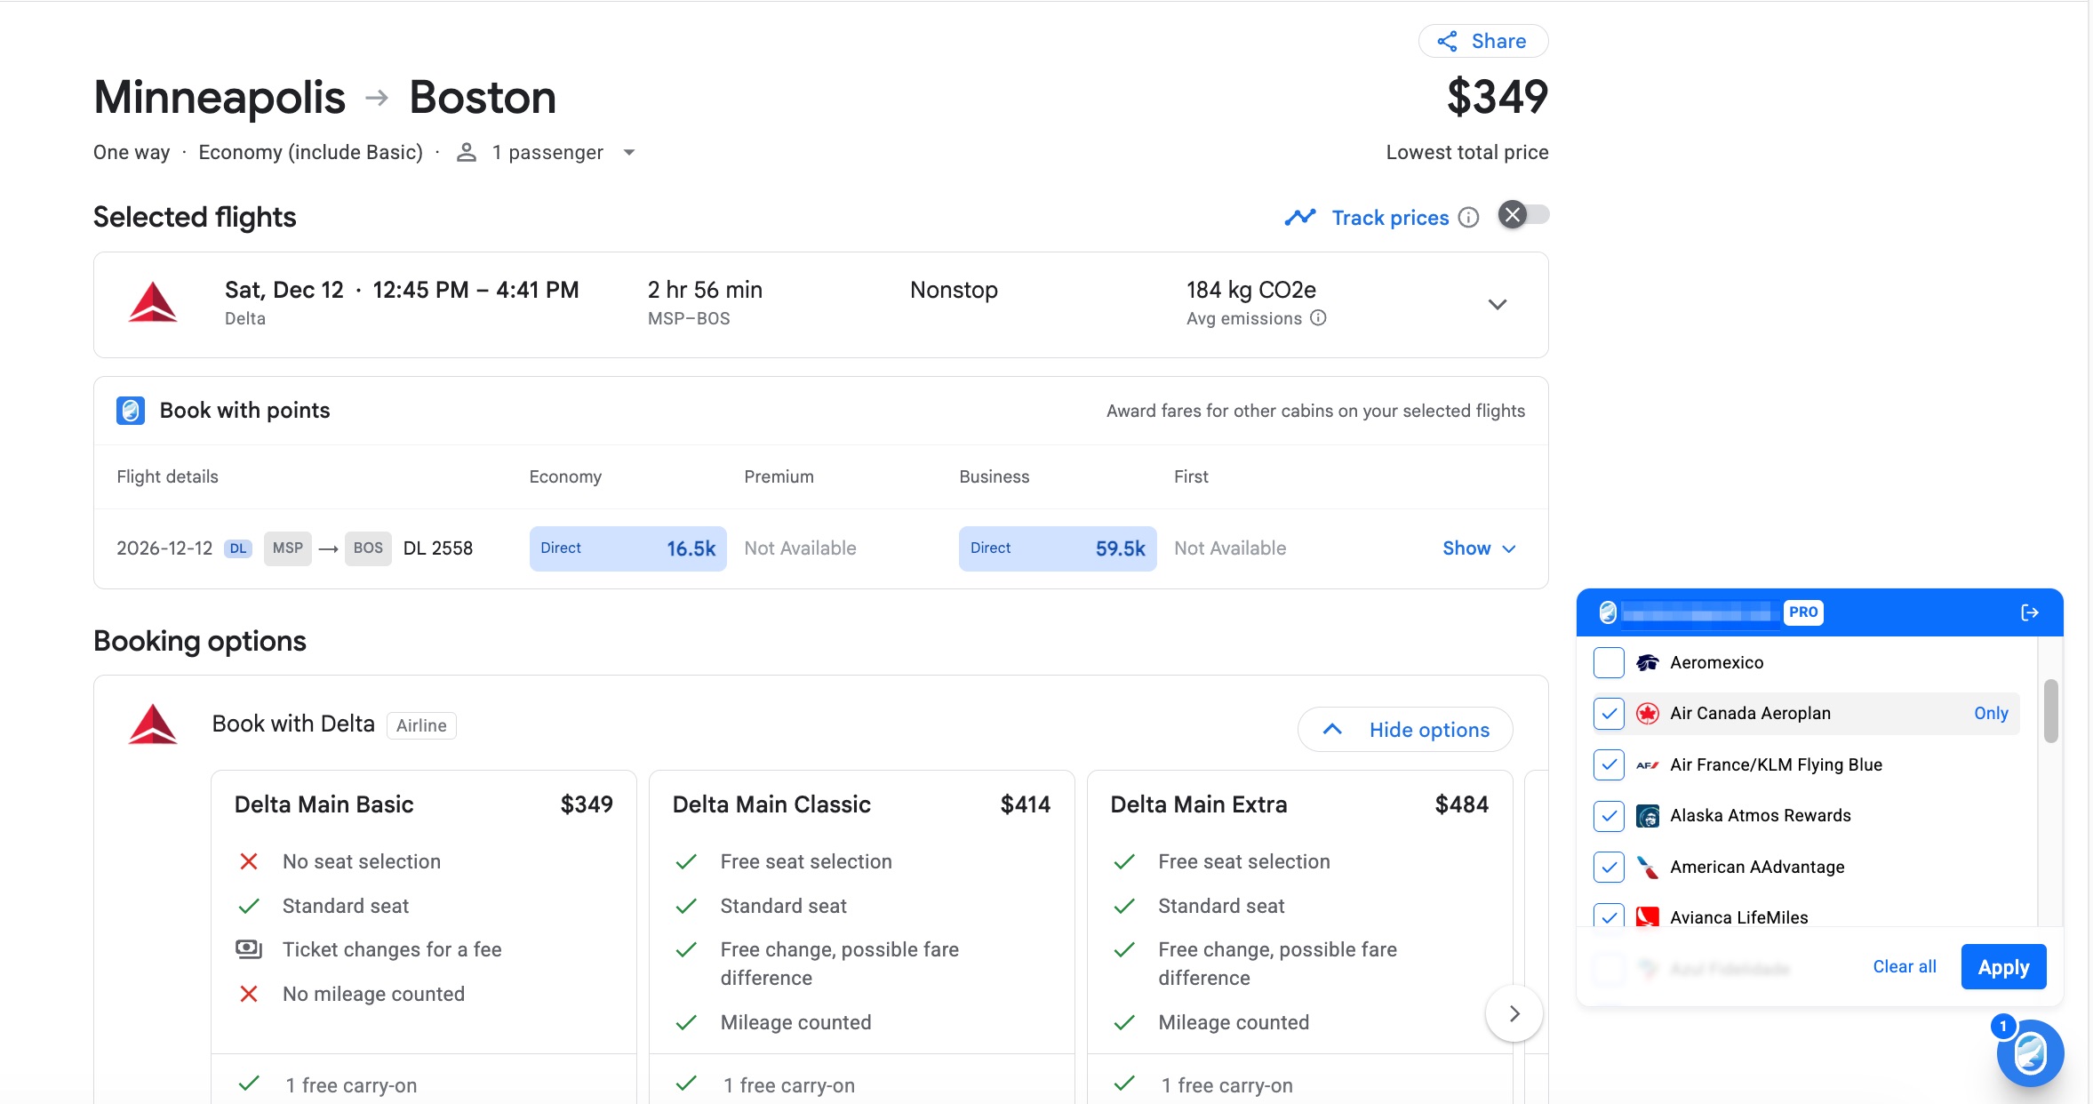Expand the Show award details dropdown
This screenshot has width=2093, height=1104.
[1479, 548]
